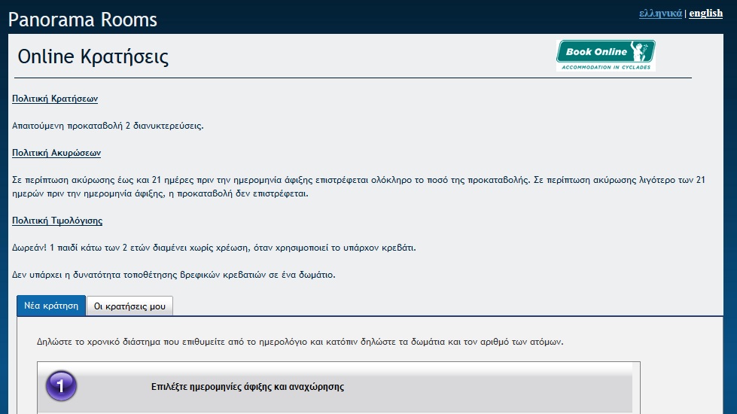The height and width of the screenshot is (414, 737).
Task: Click the Δηλώστε το χρονικό διάστημα instruction text
Action: point(300,341)
